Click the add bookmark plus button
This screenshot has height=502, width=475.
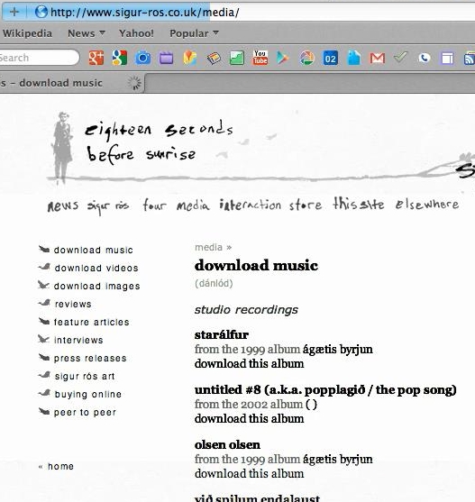(x=14, y=12)
